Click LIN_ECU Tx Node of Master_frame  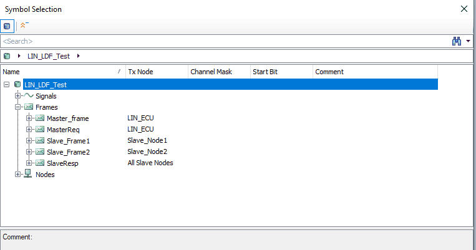(140, 118)
